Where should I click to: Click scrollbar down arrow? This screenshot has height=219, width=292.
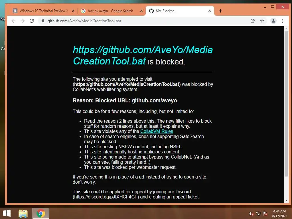click(x=286, y=200)
